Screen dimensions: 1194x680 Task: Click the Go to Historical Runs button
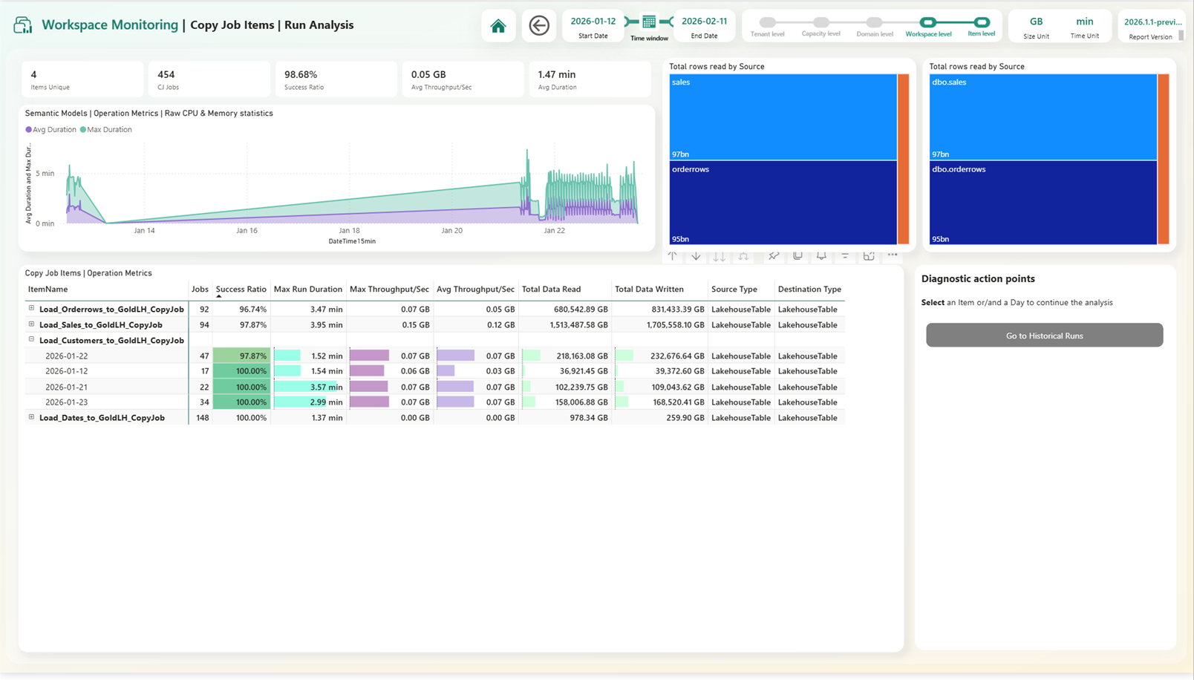1043,335
